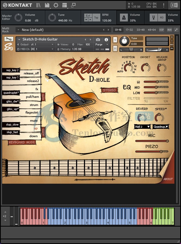
Task: Open the Quadrup. speed dropdown
Action: (x=161, y=127)
